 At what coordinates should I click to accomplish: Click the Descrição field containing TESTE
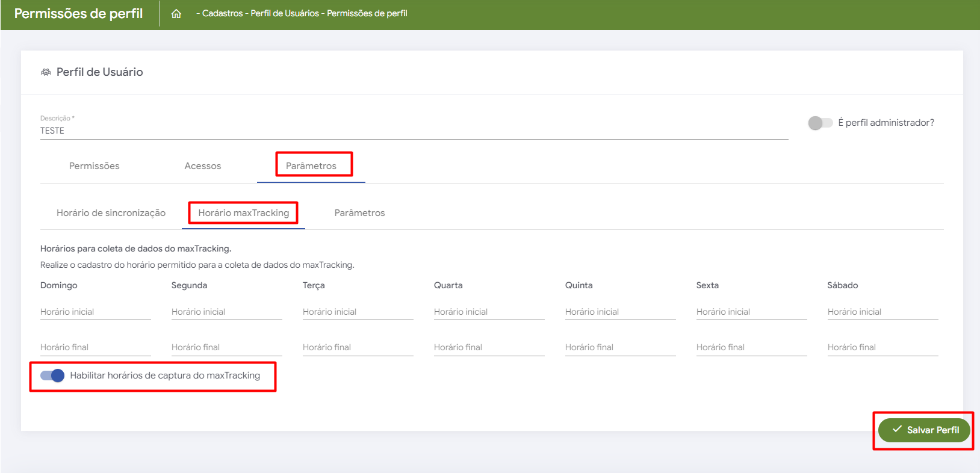point(414,131)
